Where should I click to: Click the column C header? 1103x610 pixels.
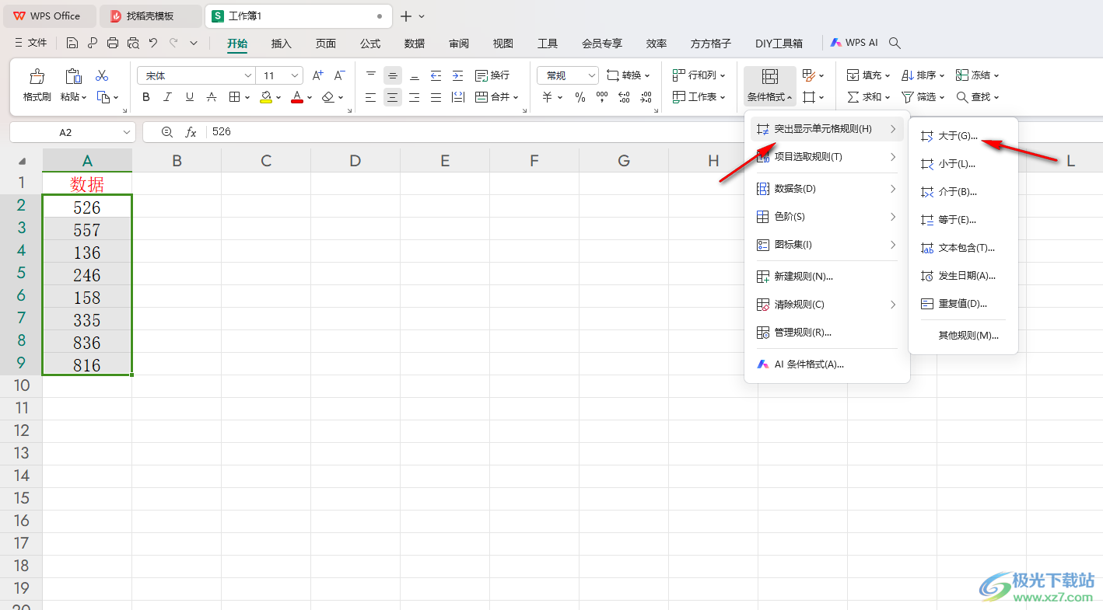(266, 161)
